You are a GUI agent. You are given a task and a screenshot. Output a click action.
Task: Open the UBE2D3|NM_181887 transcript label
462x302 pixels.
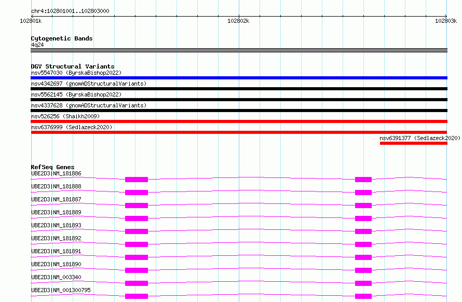pos(56,199)
